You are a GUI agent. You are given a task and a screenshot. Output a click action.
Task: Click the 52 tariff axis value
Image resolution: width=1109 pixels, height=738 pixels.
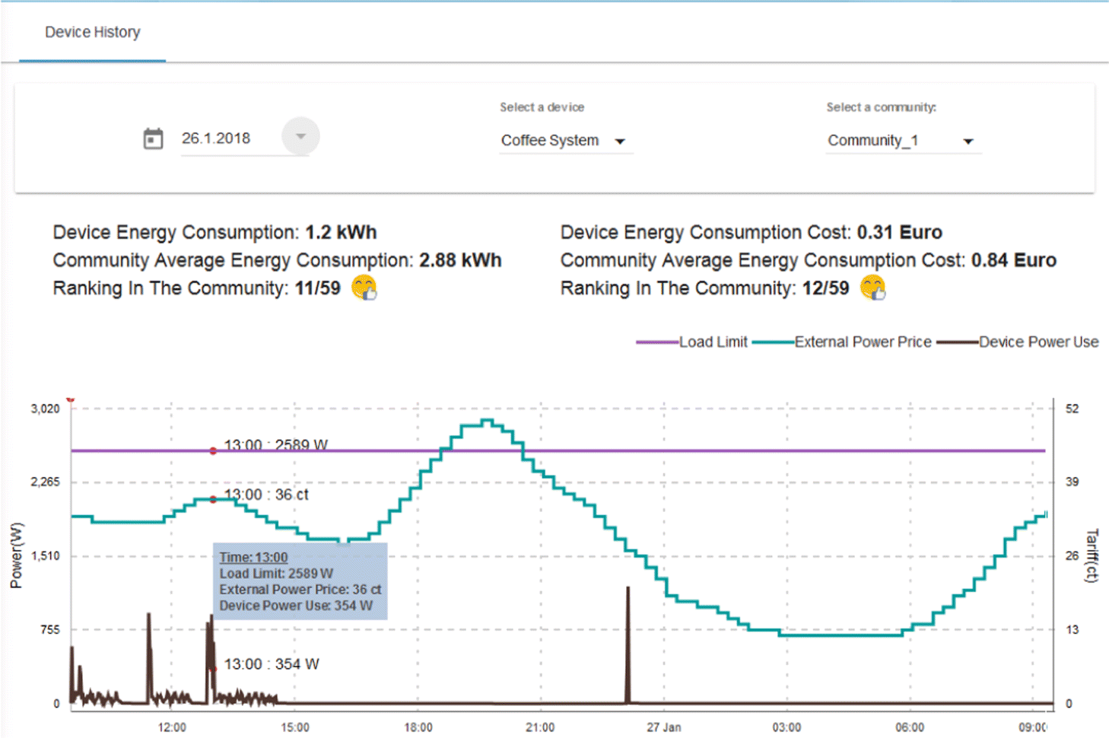pyautogui.click(x=1072, y=409)
